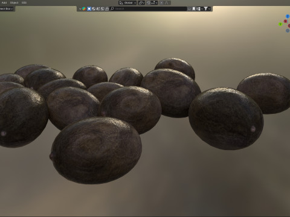Open the proportional editing falloff curve
This screenshot has width=290, height=217.
click(167, 2)
